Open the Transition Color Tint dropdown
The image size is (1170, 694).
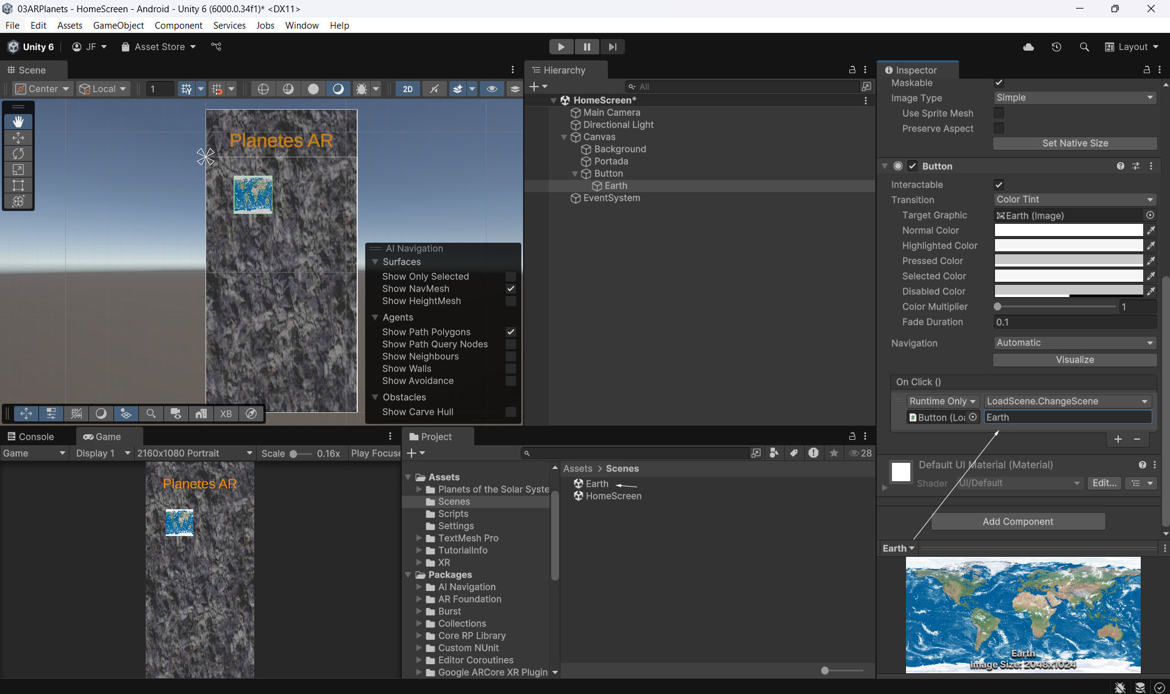[x=1075, y=200]
